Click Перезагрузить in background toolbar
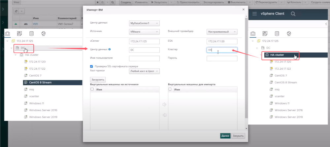Image resolution: width=330 pixels, height=147 pixels. point(266,2)
